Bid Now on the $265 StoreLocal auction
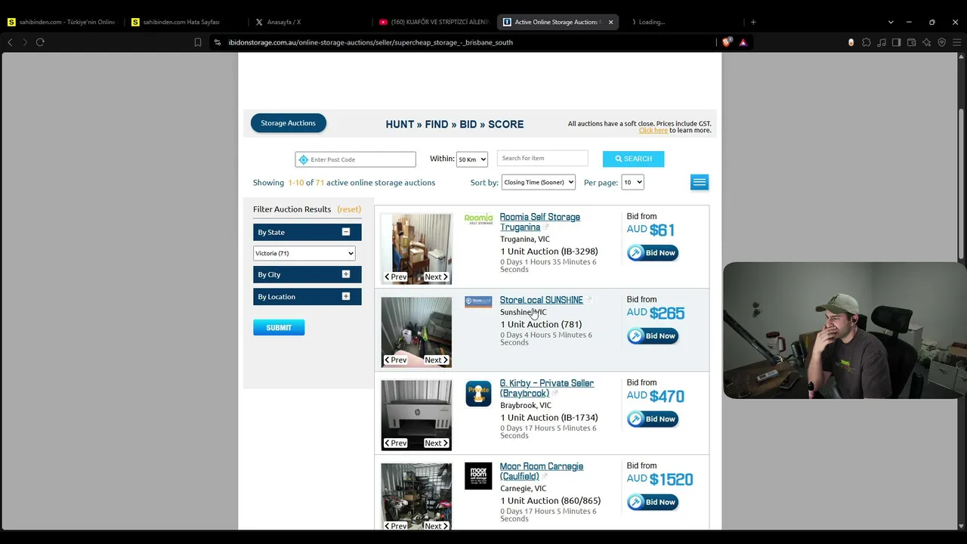Viewport: 967px width, 544px height. [653, 335]
